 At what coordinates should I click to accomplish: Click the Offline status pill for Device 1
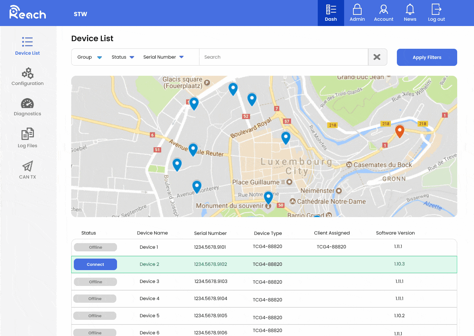point(95,247)
